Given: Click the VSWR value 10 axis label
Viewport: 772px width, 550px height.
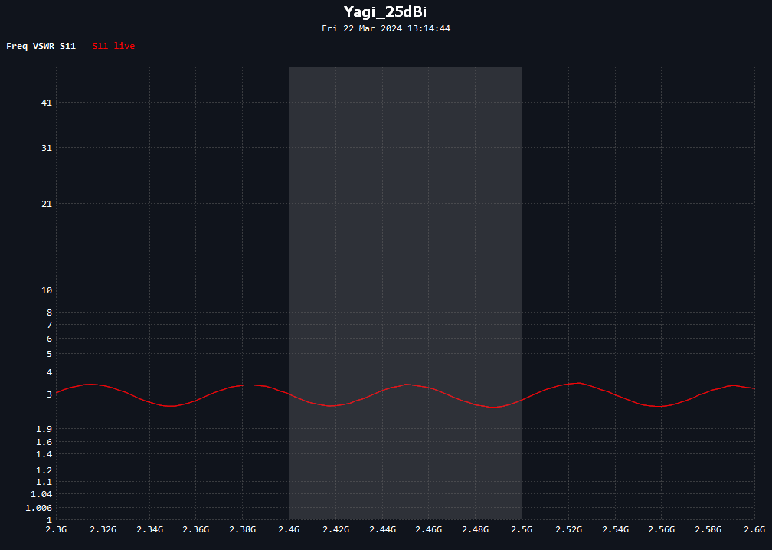Looking at the screenshot, I should (46, 290).
